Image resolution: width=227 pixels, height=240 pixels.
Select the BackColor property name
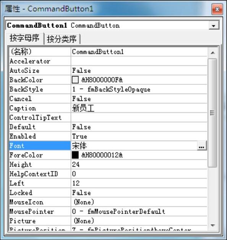[x=40, y=80]
